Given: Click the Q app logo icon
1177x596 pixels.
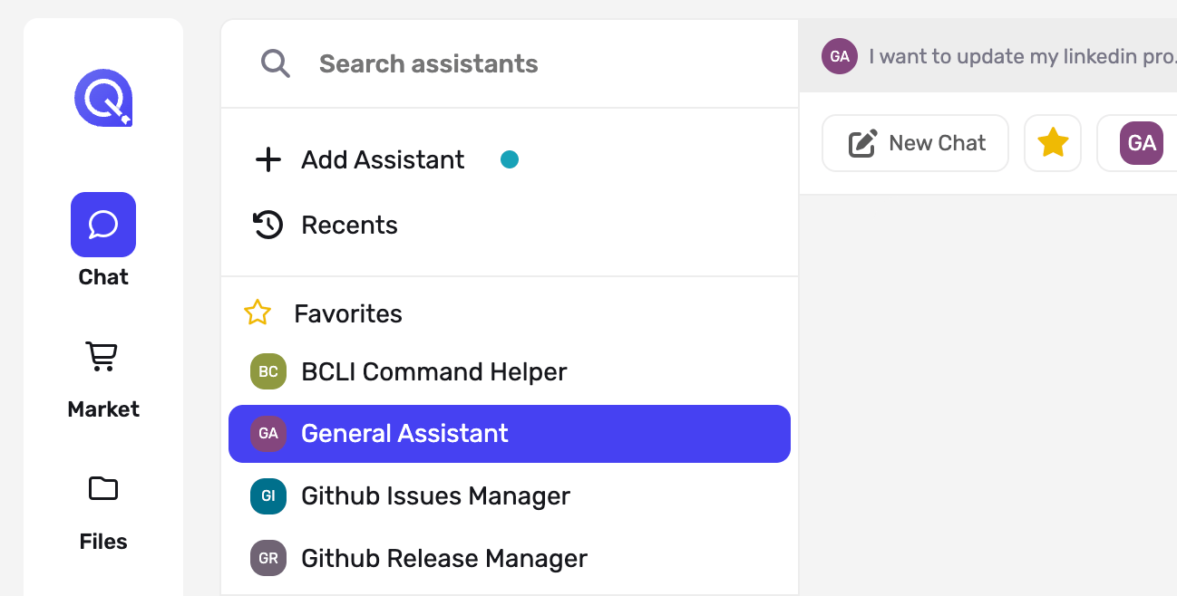Looking at the screenshot, I should coord(103,97).
